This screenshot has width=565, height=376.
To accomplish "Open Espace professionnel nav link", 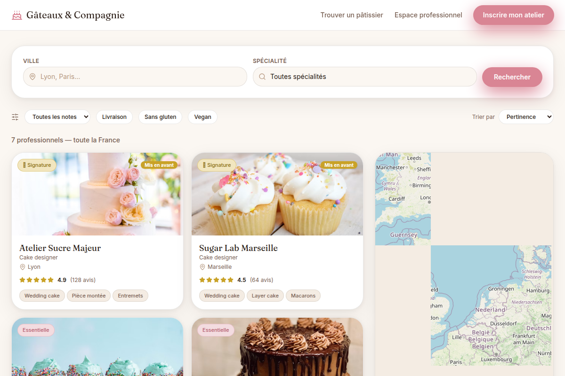I will (428, 15).
